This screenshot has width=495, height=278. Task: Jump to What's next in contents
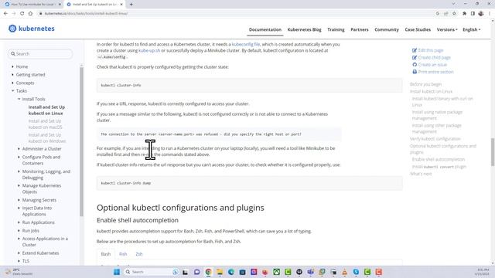(421, 174)
